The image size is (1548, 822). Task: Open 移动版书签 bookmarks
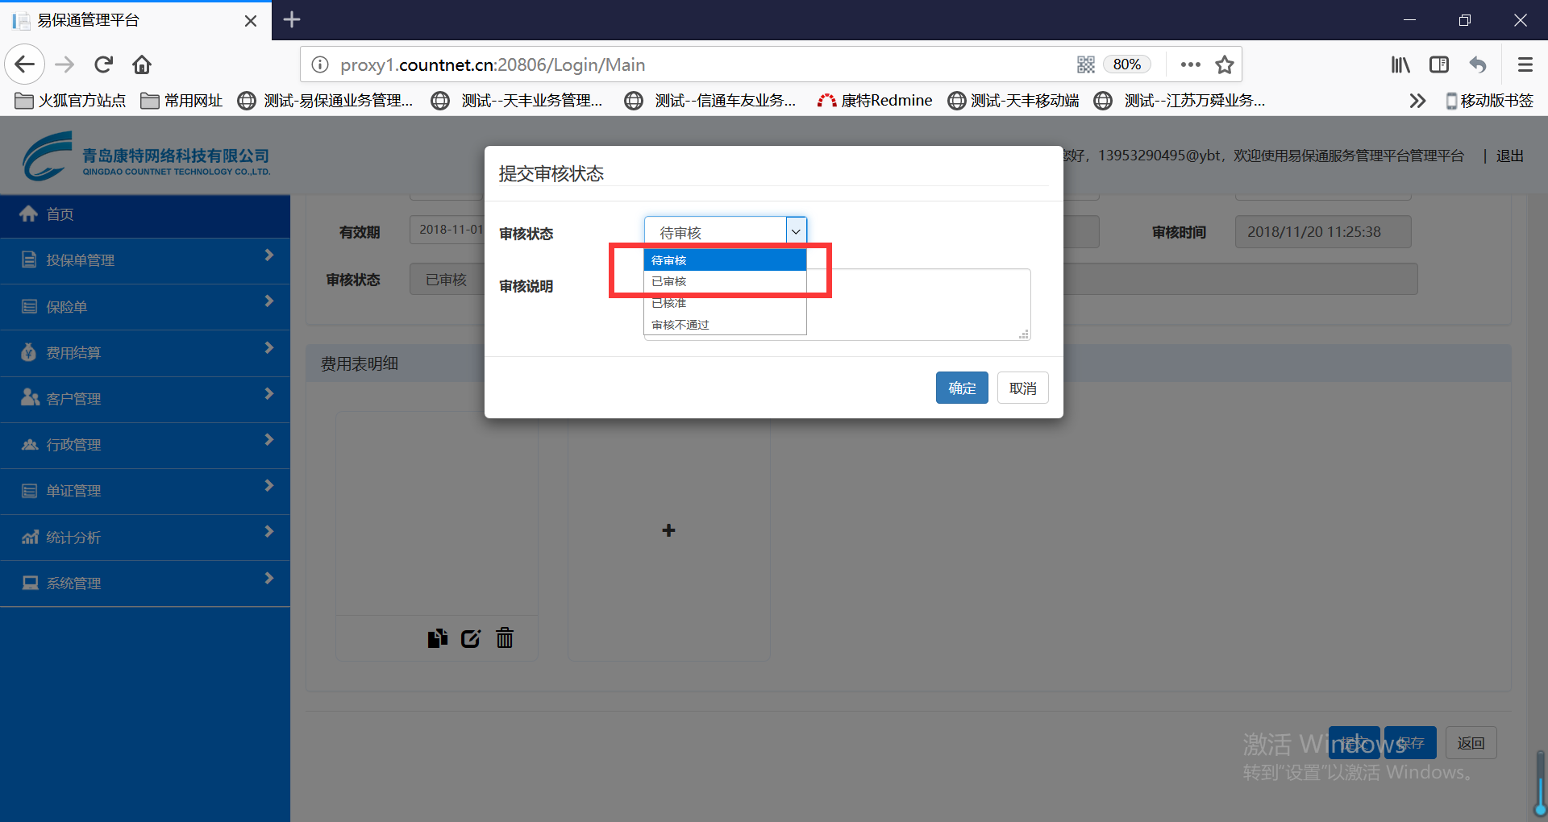pyautogui.click(x=1489, y=101)
